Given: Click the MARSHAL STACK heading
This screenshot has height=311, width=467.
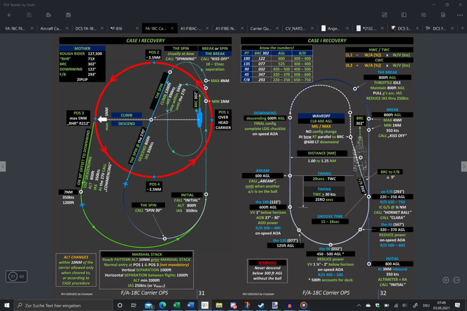Looking at the screenshot, I should pos(147,254).
